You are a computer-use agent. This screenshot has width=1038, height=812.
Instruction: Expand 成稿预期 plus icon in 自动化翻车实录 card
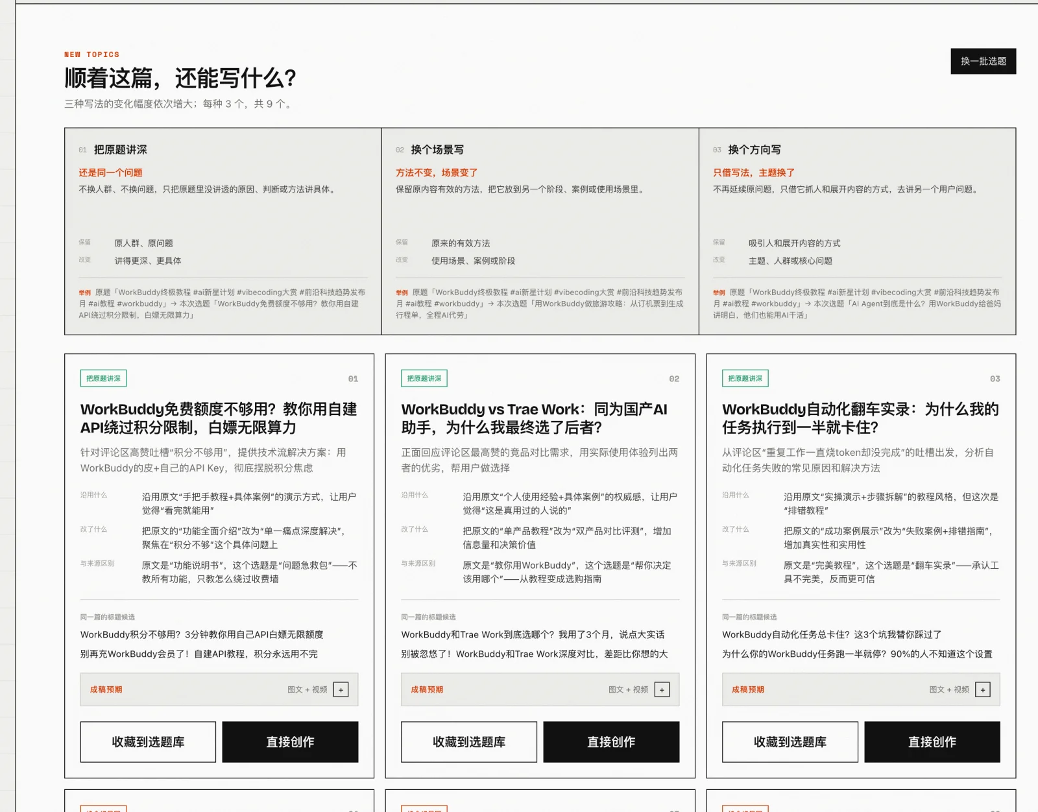click(x=983, y=689)
